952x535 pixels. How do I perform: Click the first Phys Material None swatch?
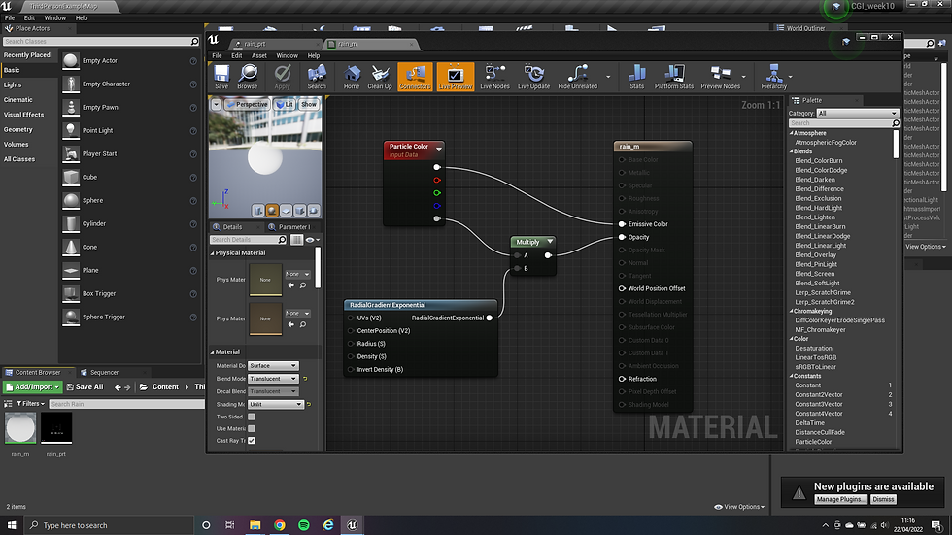[265, 280]
